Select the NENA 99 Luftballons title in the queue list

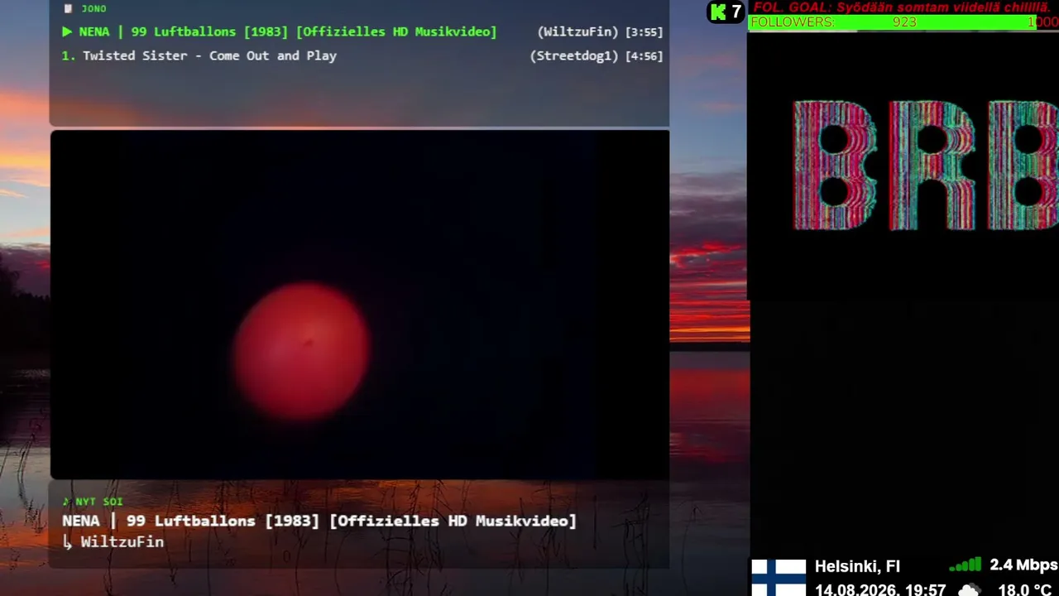(x=288, y=32)
